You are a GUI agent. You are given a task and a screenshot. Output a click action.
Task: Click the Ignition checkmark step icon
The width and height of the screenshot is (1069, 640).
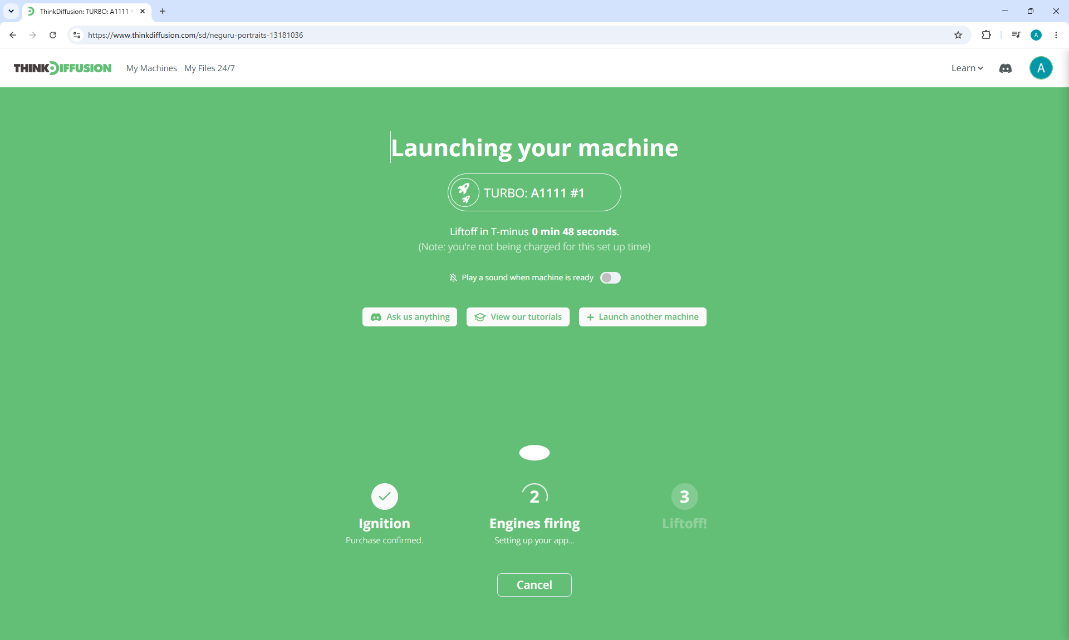click(x=384, y=496)
